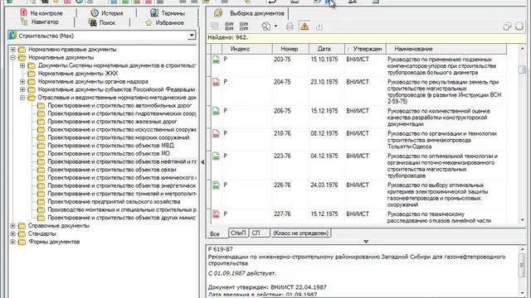Screen dimensions: 531x298
Task: Toggle the orange warning triangle button
Action: (304, 26)
